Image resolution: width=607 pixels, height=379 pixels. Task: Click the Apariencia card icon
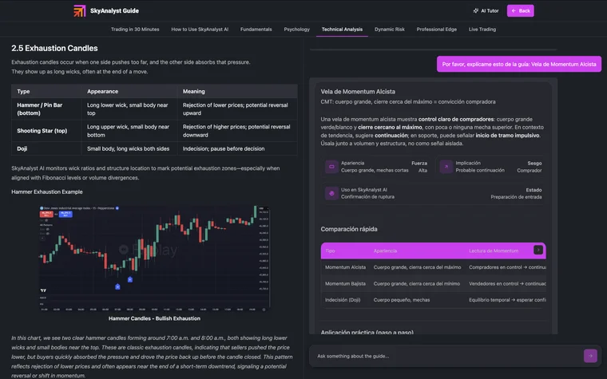coord(331,167)
